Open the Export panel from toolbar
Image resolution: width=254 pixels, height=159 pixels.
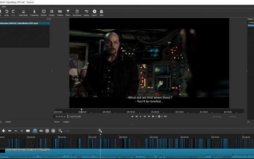[94, 13]
